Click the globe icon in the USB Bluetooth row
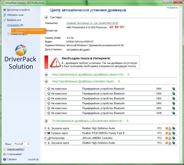 (174, 113)
